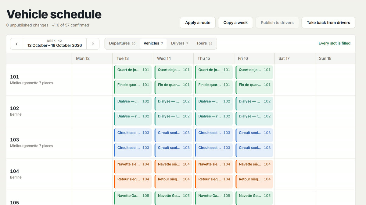Select the Vehicles tab

tap(153, 43)
